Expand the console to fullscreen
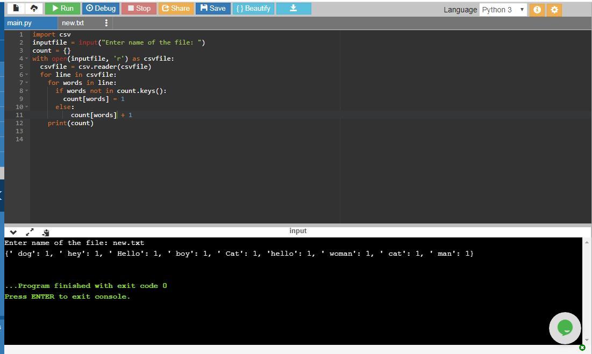The image size is (592, 354). (30, 232)
